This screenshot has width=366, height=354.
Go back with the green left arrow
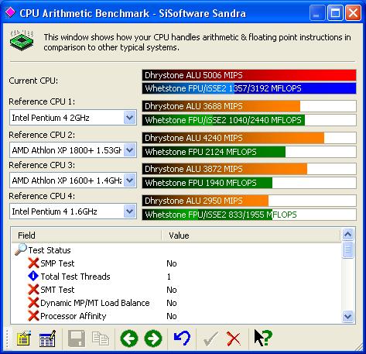(129, 338)
